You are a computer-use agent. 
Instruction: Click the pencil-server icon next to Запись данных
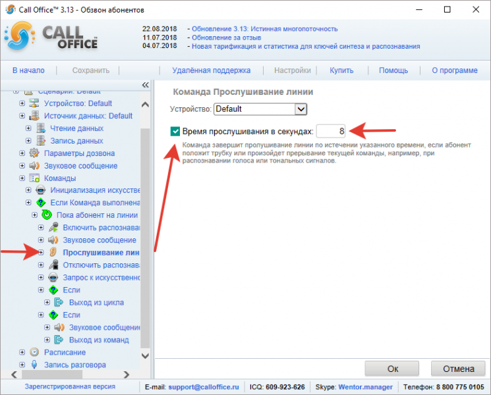coord(41,141)
